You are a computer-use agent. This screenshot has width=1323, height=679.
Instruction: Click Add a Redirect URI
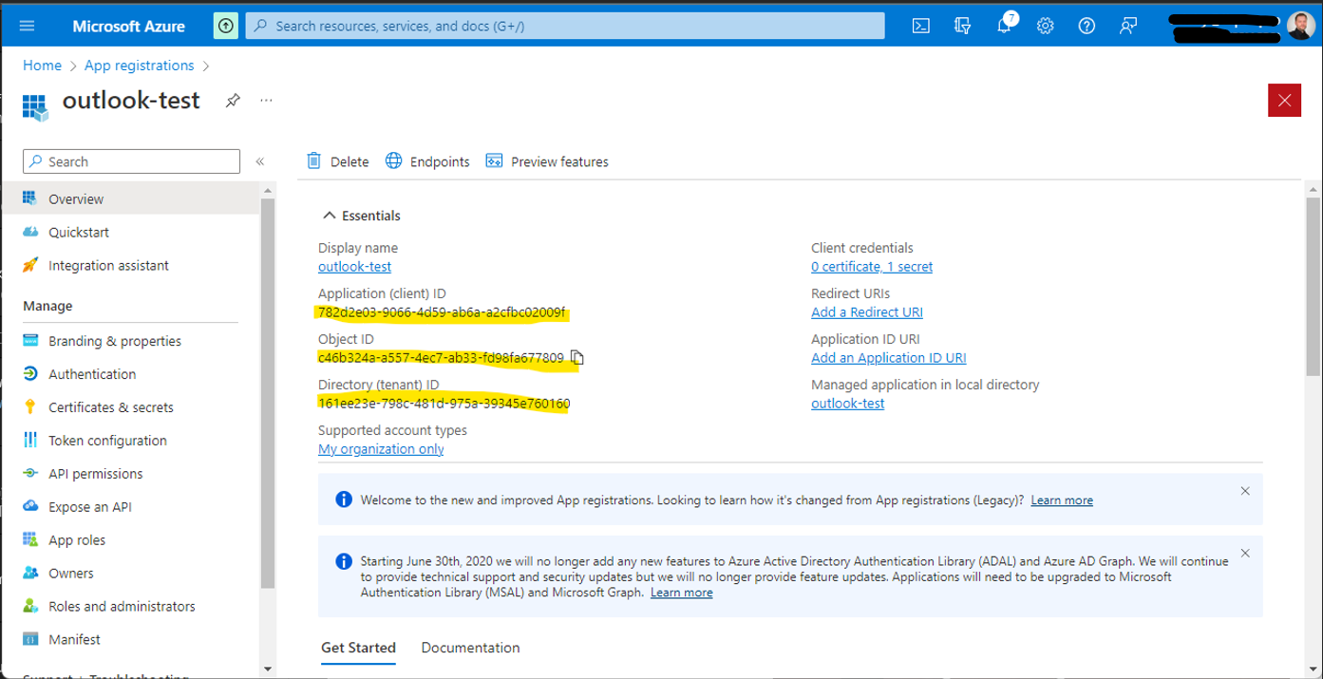(x=867, y=312)
